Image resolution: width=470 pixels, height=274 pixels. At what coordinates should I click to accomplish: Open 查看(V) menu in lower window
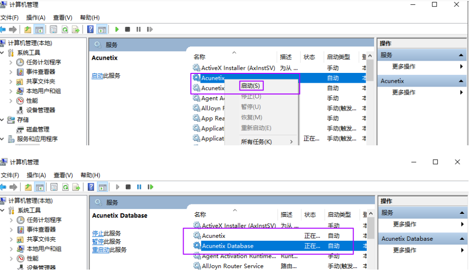click(x=63, y=175)
